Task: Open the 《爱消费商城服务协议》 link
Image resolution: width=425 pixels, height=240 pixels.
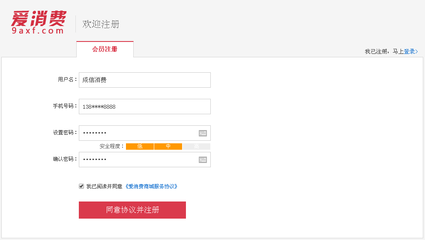Action: 151,187
